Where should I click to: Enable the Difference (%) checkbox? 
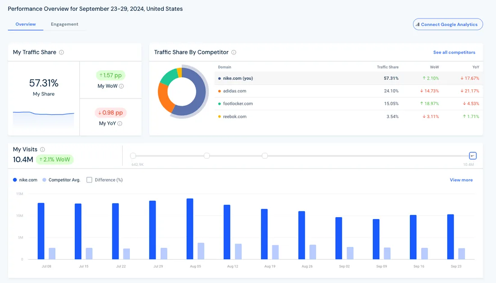click(89, 180)
